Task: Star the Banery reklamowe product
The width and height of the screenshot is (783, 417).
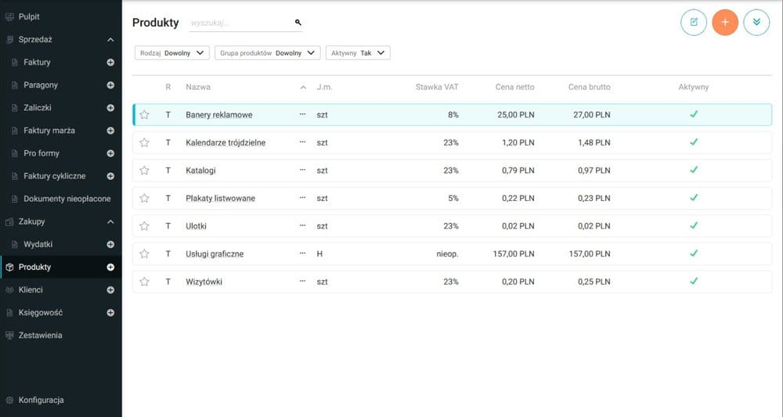Action: pyautogui.click(x=145, y=115)
